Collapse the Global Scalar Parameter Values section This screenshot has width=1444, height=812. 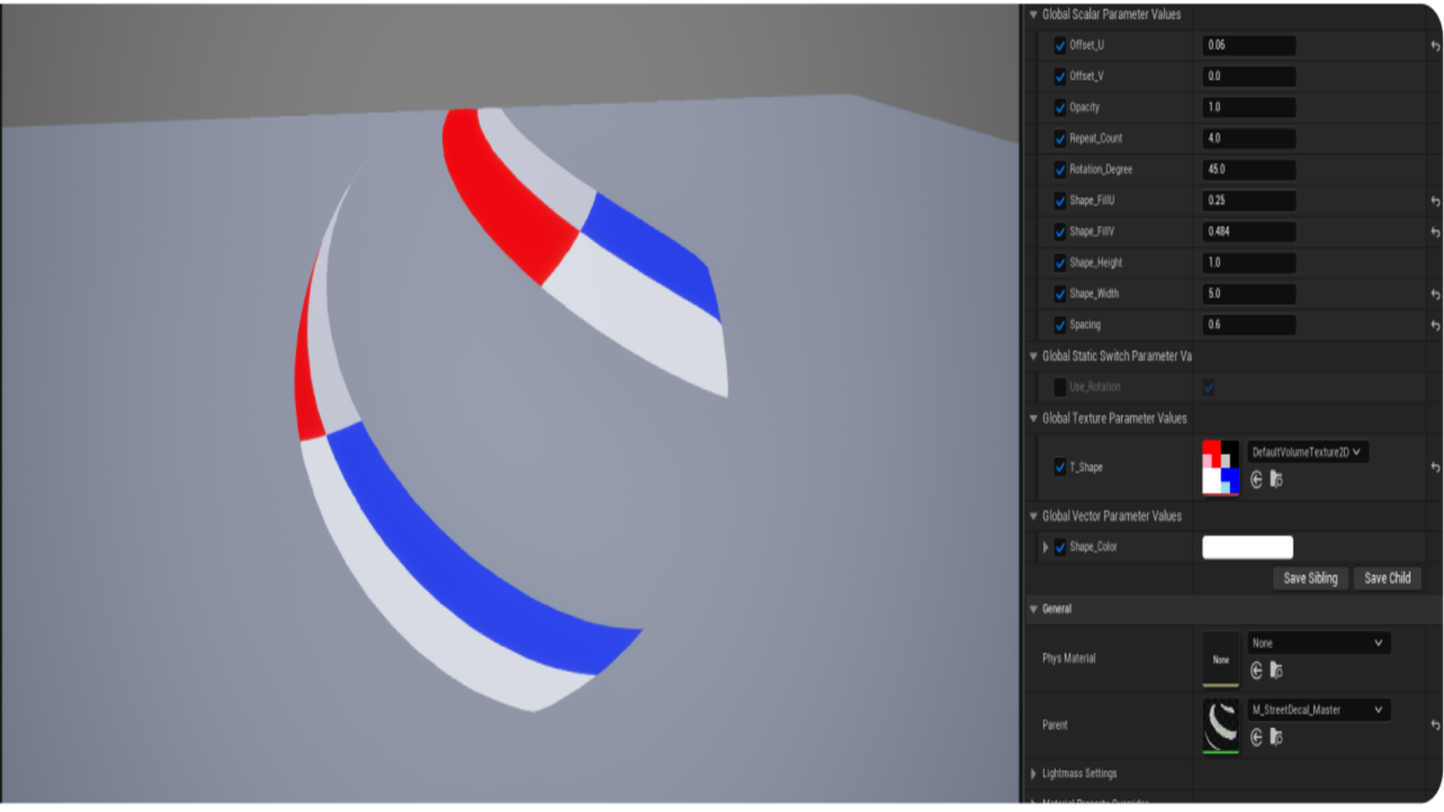1032,14
